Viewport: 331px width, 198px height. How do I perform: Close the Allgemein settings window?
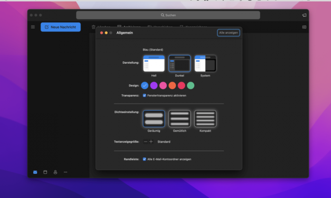(x=101, y=33)
